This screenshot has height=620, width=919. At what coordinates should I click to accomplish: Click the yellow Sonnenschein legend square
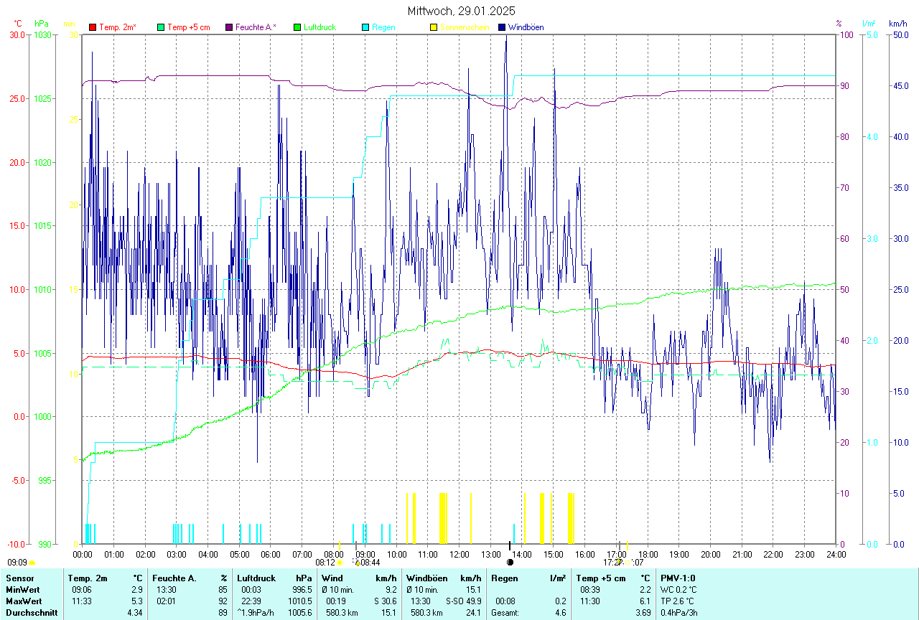[433, 27]
